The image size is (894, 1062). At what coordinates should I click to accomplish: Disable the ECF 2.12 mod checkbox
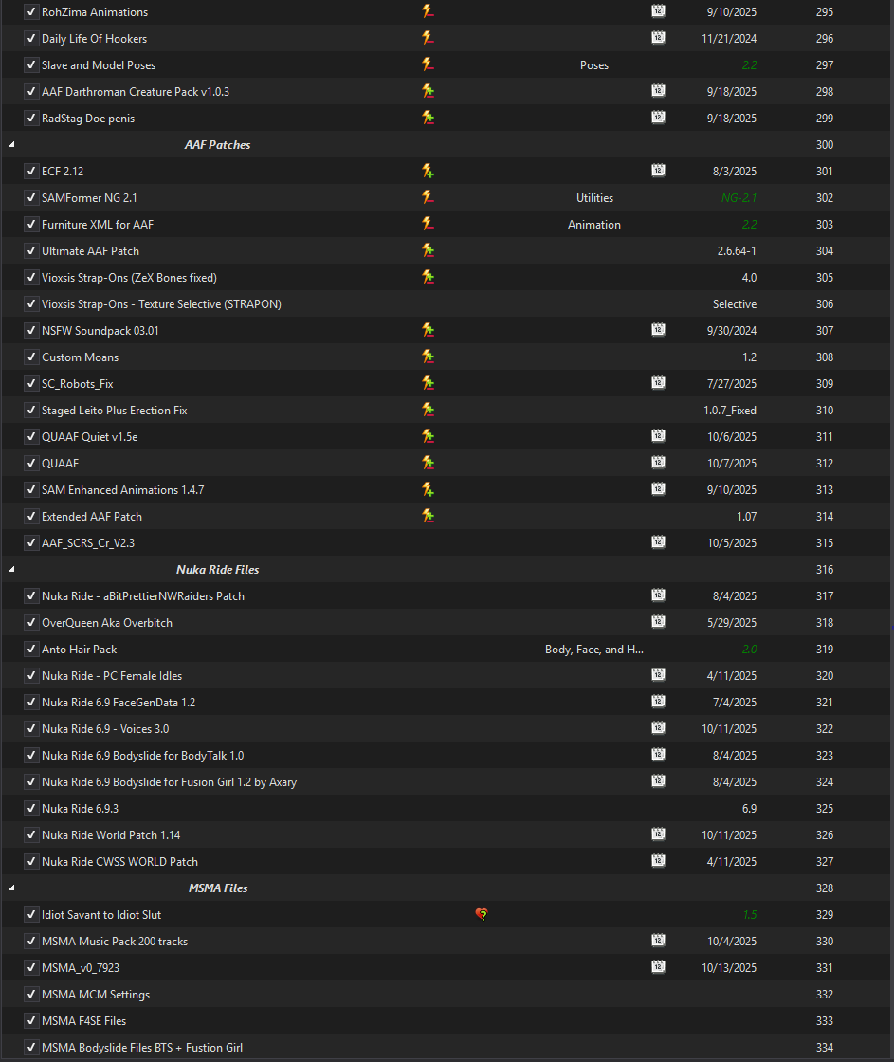(x=30, y=171)
